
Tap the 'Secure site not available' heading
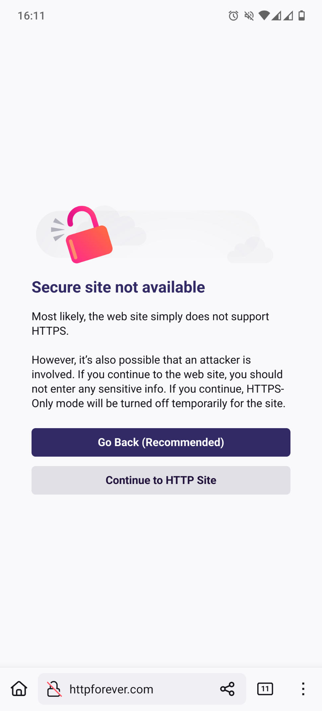[x=118, y=287]
